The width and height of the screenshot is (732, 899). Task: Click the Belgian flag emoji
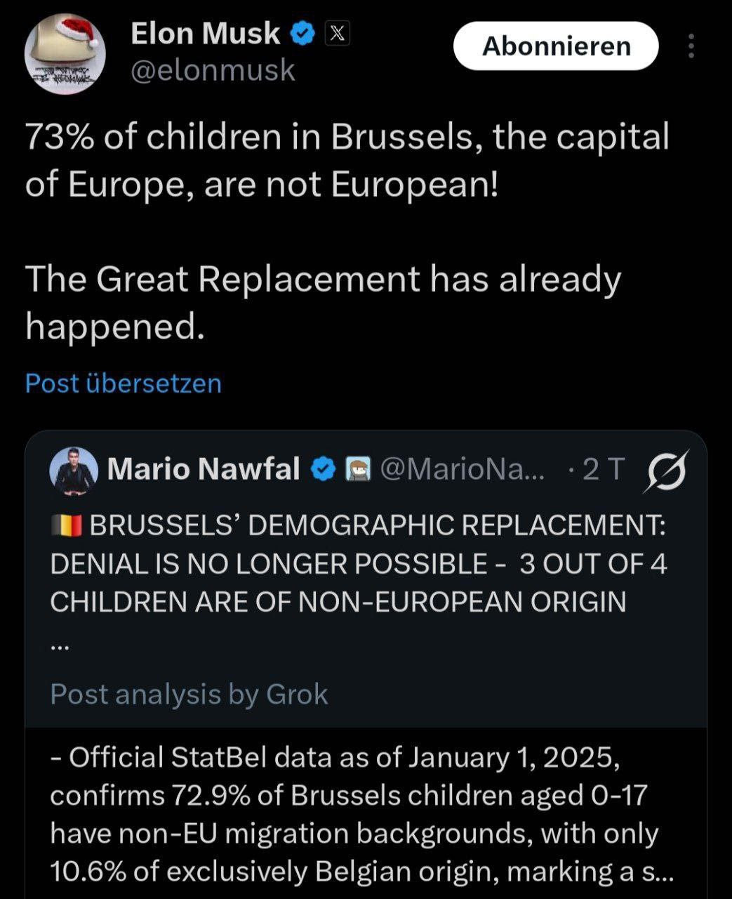tap(67, 525)
